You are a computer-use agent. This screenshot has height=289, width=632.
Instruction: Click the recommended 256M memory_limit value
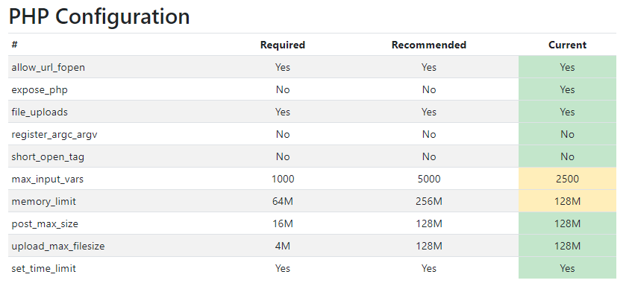tap(429, 201)
